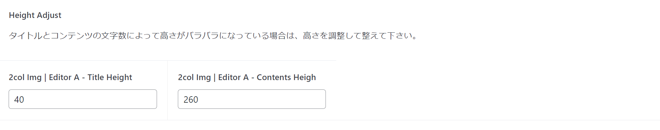This screenshot has width=660, height=130.
Task: Click the Title Height input field
Action: pyautogui.click(x=83, y=99)
